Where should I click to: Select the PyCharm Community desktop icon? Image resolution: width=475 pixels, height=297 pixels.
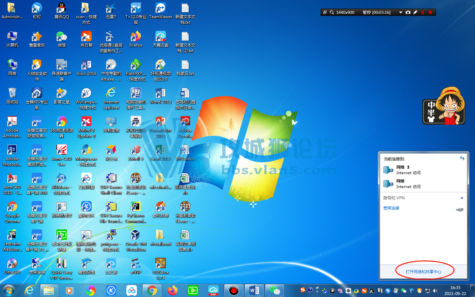click(x=136, y=212)
